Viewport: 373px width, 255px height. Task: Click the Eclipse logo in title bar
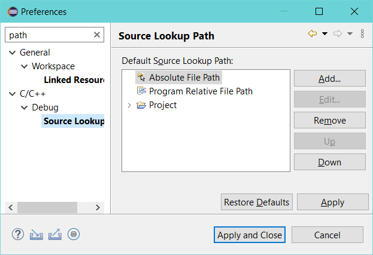pos(13,11)
